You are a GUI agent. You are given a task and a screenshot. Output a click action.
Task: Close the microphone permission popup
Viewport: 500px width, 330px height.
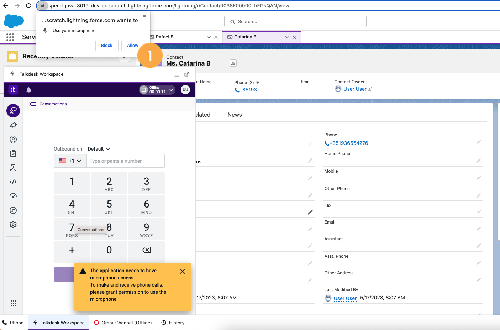pyautogui.click(x=144, y=16)
